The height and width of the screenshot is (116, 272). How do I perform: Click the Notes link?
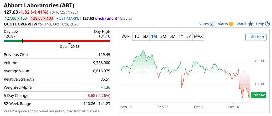coord(204,24)
